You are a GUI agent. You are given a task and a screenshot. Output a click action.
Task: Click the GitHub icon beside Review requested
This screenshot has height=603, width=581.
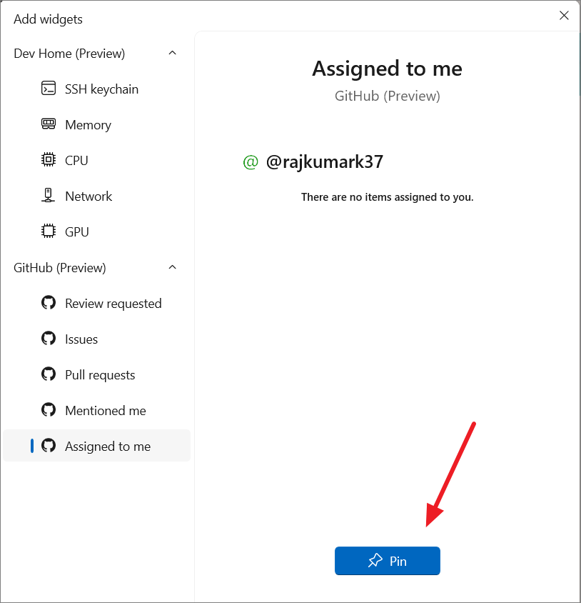pyautogui.click(x=49, y=303)
